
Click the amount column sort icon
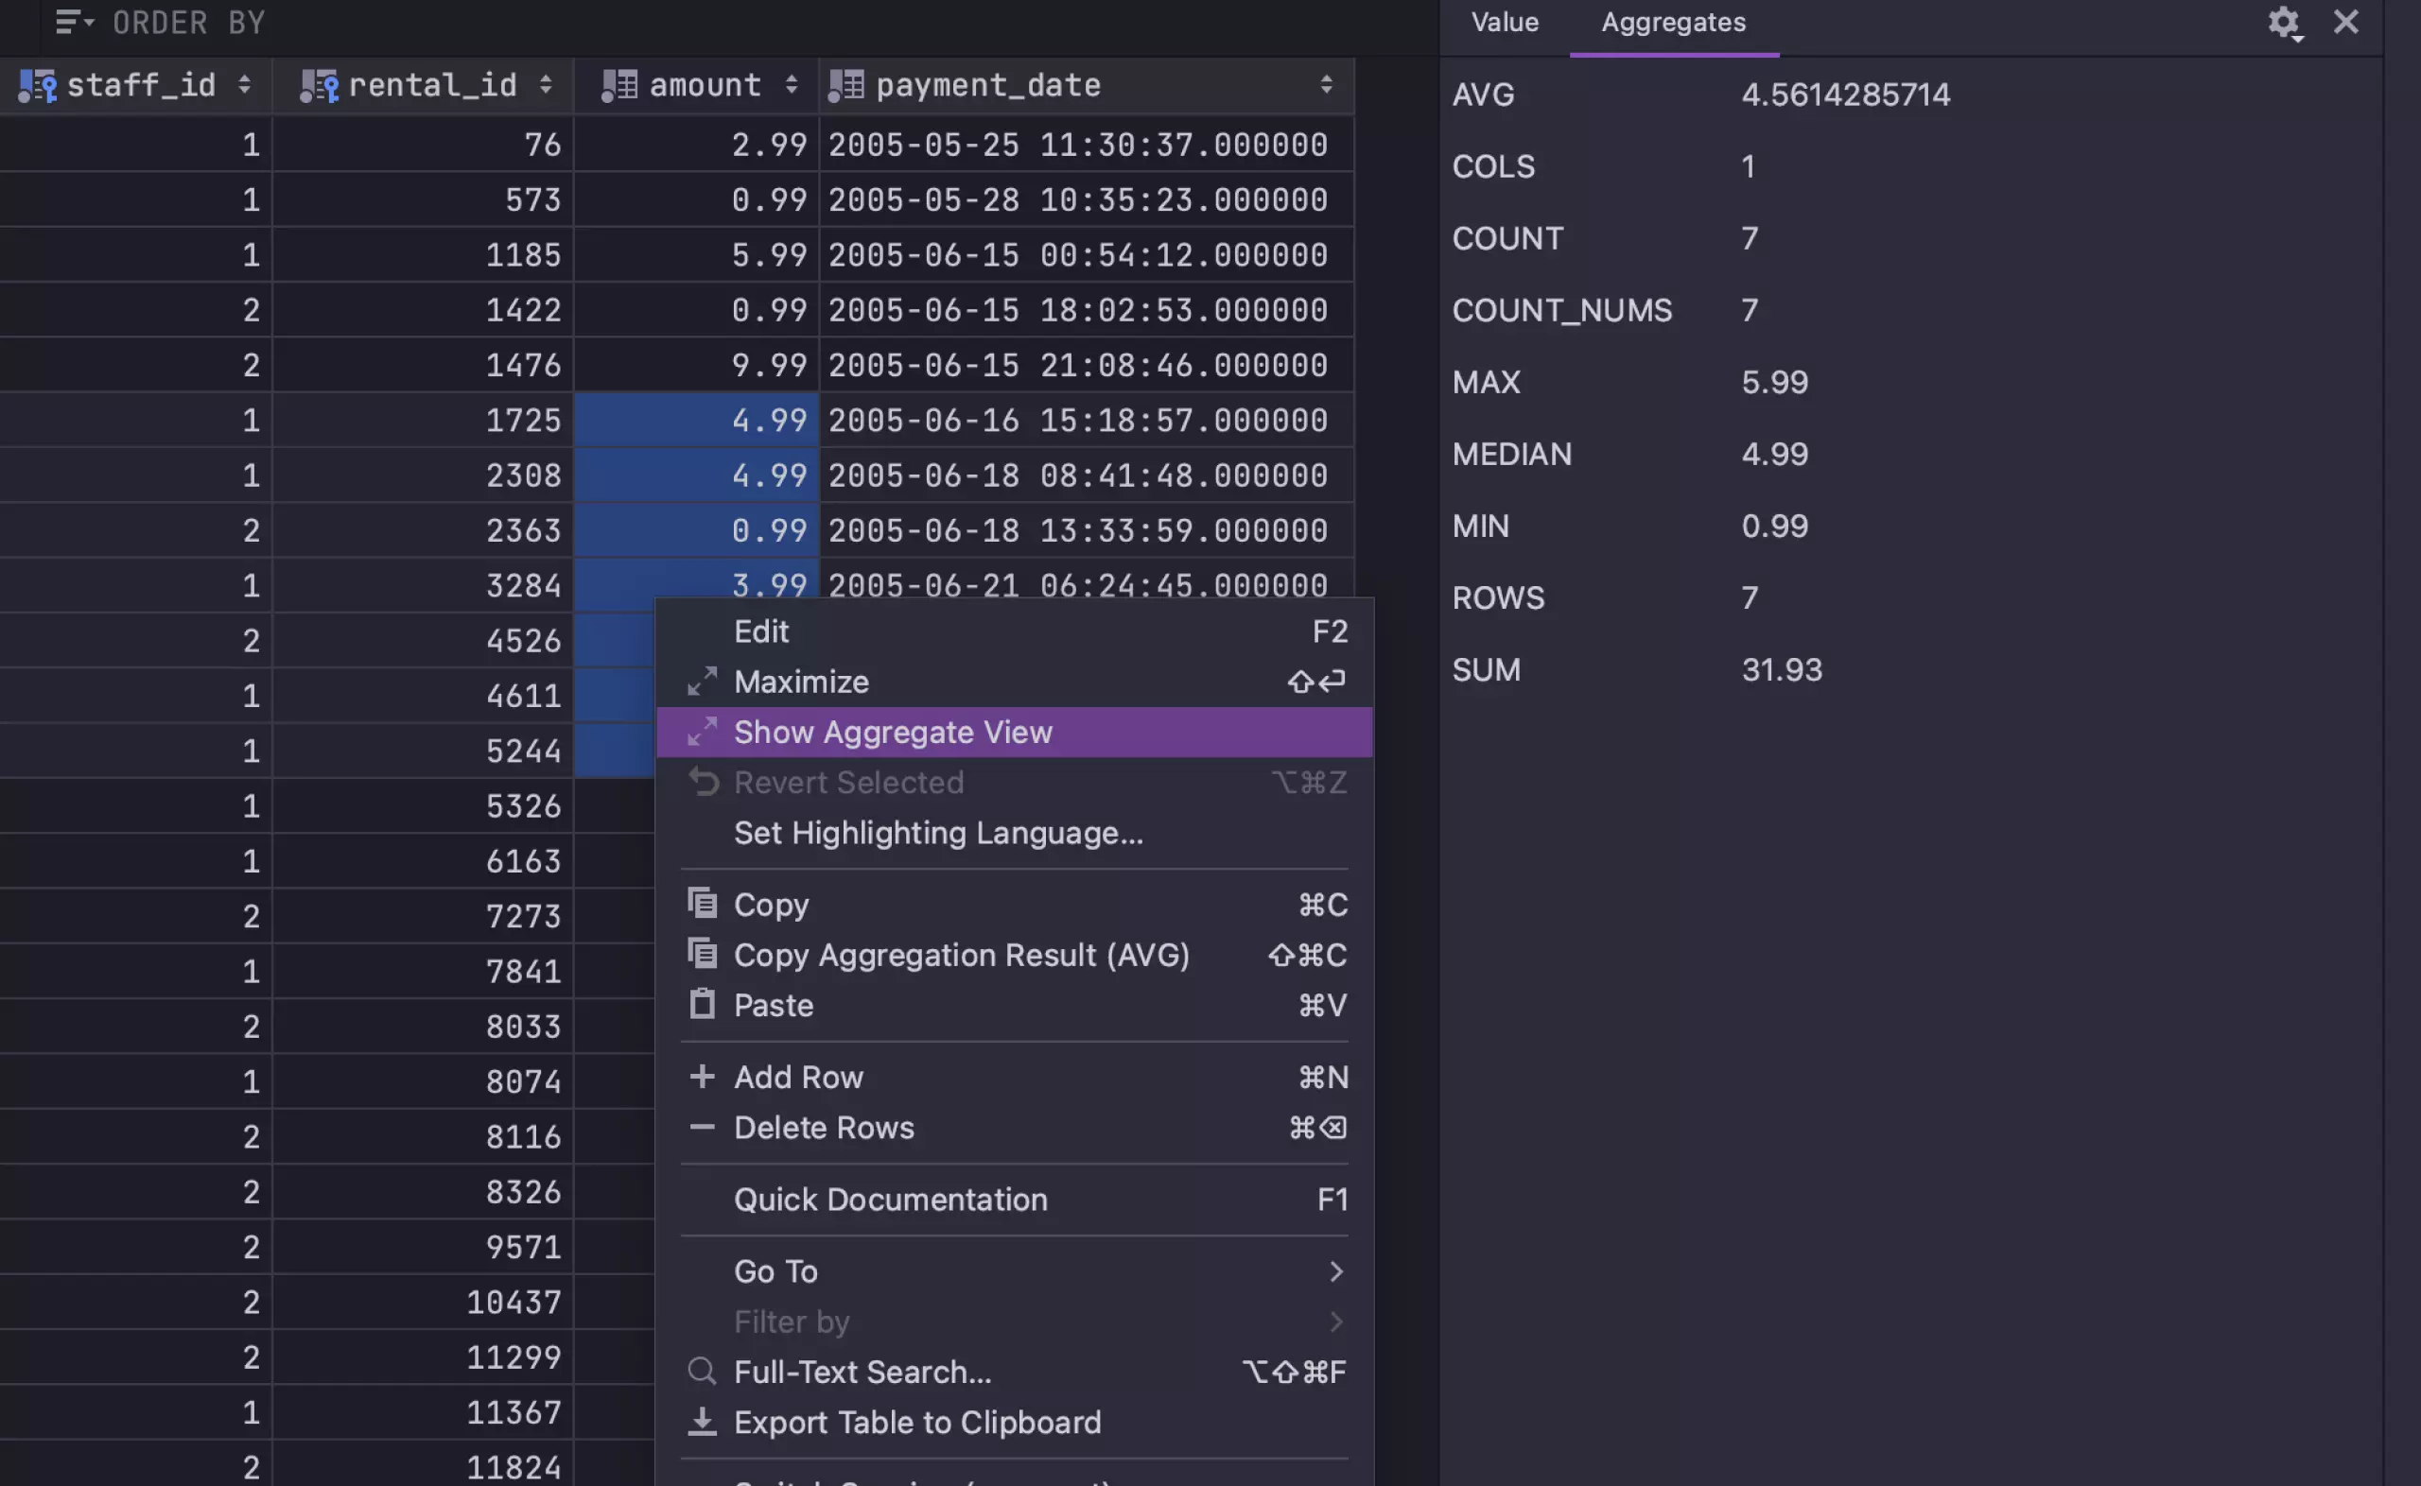click(789, 85)
